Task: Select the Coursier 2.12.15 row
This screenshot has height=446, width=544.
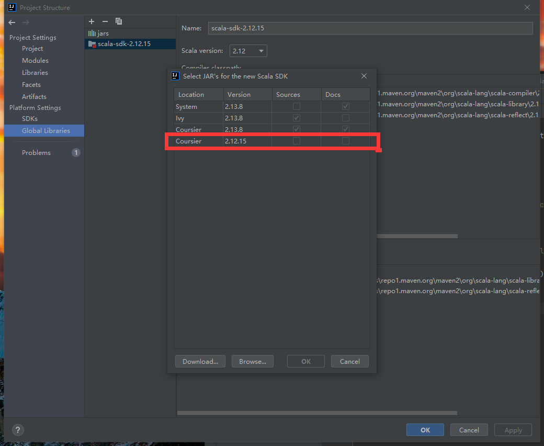Action: pos(271,141)
